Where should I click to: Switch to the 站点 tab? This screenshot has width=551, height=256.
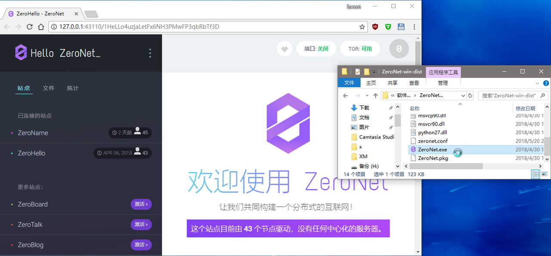(x=24, y=88)
